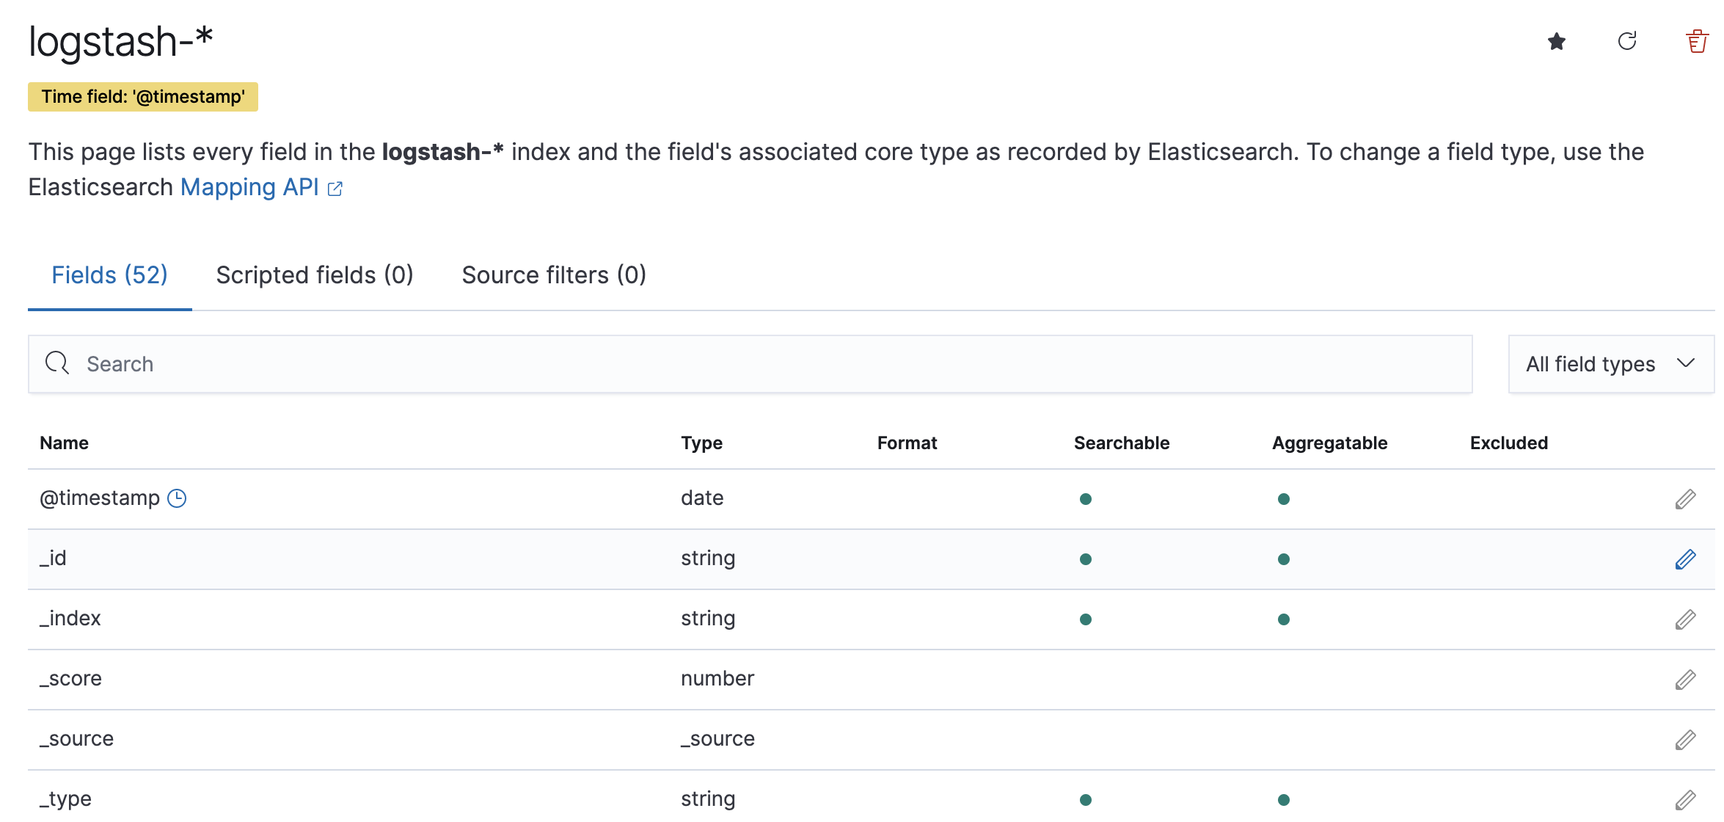The width and height of the screenshot is (1724, 822).
Task: Click the refresh field list icon
Action: (x=1626, y=41)
